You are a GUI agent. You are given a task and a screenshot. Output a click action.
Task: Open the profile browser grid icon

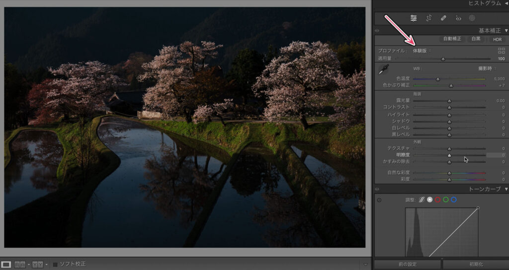501,51
